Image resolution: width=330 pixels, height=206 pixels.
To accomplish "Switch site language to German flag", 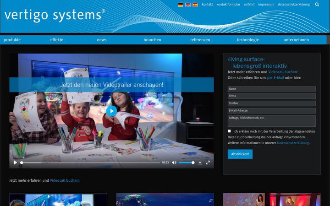I will pos(181,5).
